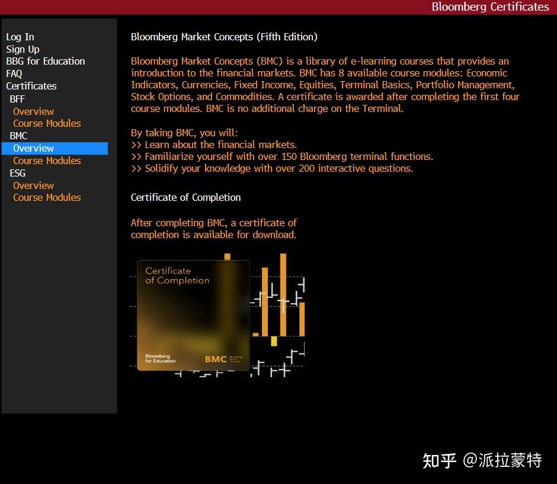
Task: Select Certificates in the sidebar
Action: coord(31,86)
